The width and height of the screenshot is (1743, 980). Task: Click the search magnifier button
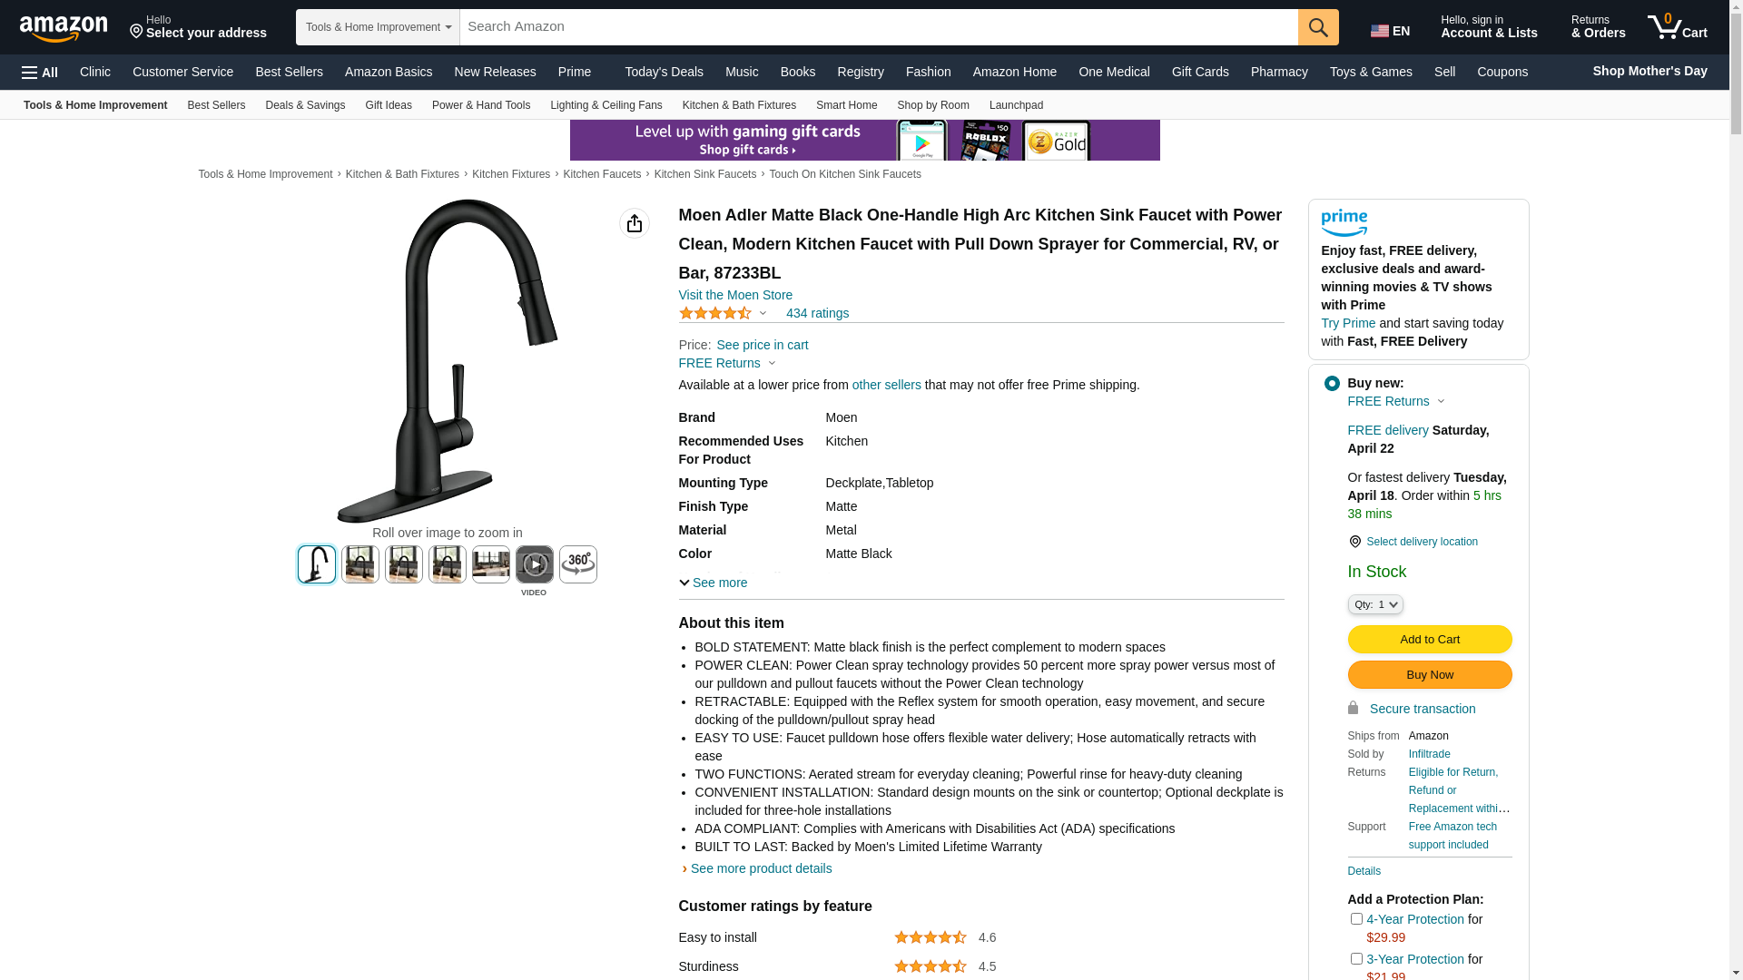pos(1318,27)
